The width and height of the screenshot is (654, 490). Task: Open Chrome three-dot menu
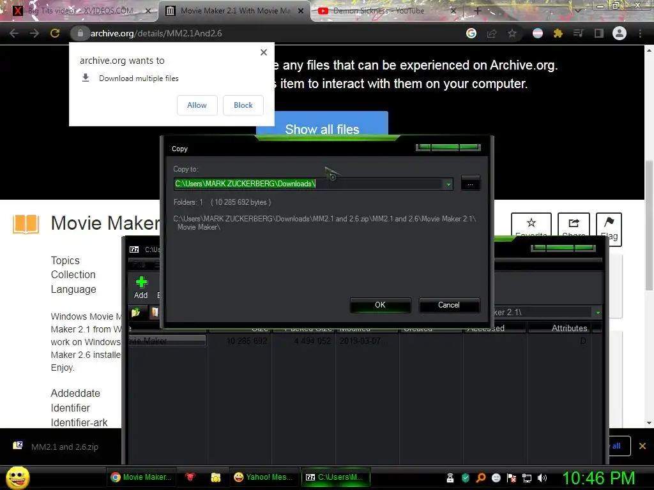point(640,33)
